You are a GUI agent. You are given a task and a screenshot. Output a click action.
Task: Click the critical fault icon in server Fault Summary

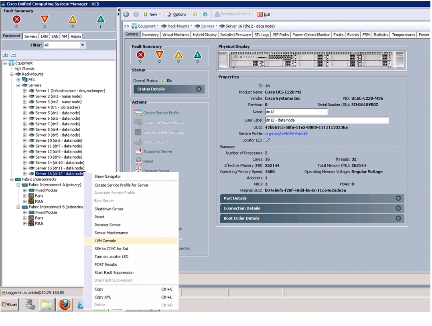pos(140,55)
